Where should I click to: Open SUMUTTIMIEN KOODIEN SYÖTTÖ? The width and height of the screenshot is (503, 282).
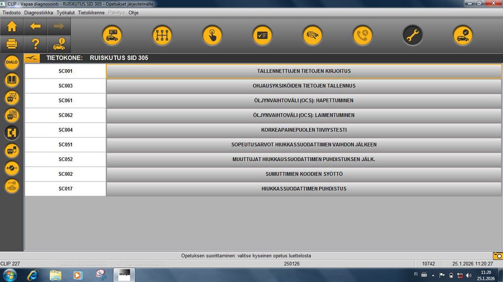tap(304, 174)
